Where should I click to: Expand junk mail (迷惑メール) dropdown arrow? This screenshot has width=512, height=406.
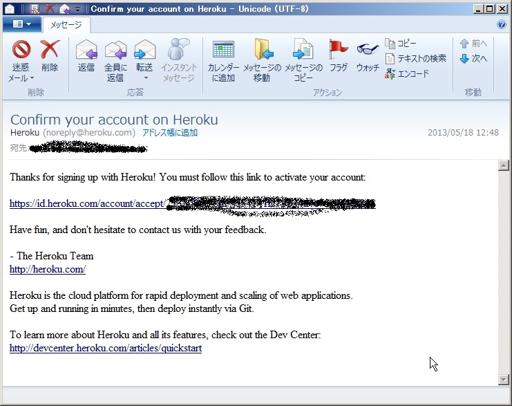tap(32, 78)
